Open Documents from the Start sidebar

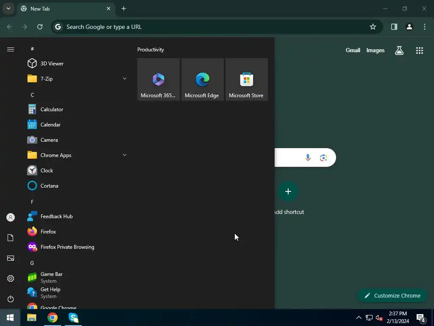pos(11,238)
